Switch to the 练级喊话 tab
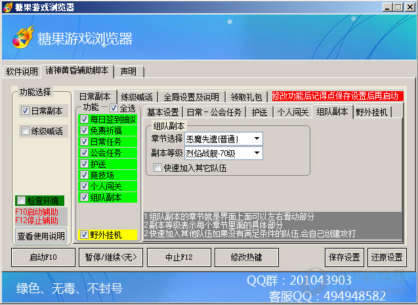418x305 pixels. point(137,97)
